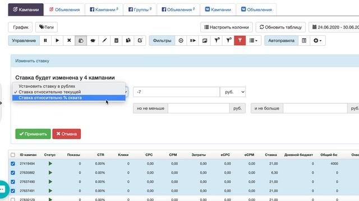359x201 pixels.
Task: Switch to the VK Кампании tab
Action: point(218,9)
